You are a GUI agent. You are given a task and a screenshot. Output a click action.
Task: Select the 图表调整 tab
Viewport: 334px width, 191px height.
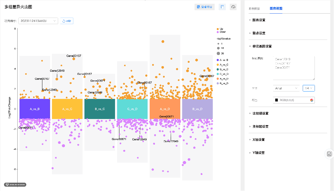pos(276,9)
